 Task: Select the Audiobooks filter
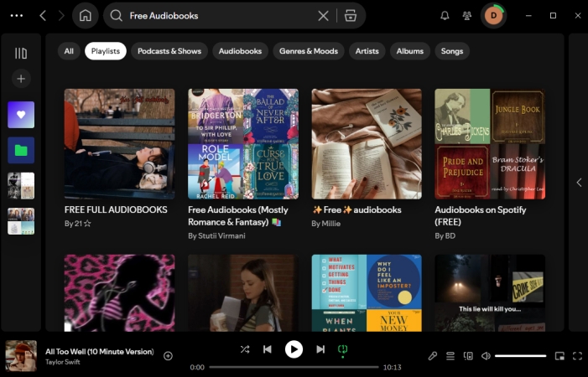240,51
